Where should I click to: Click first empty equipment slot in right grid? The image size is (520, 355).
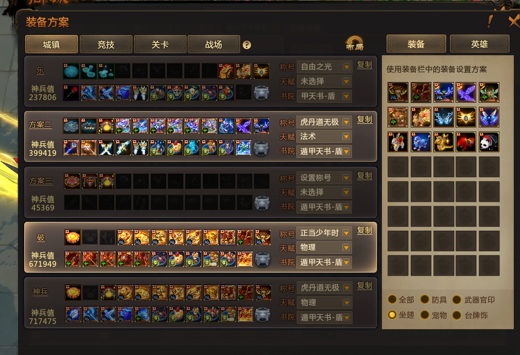398,167
